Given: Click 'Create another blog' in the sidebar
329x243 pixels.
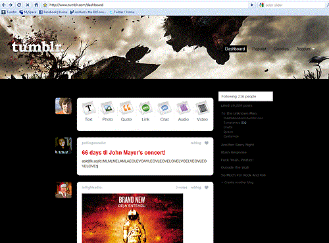Looking at the screenshot, I should 238,182.
